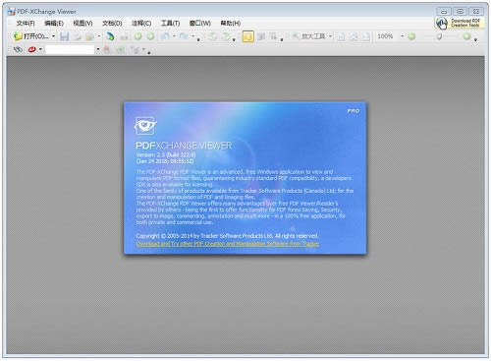Screen dimensions: 491x361
Task: Click the Email document icon
Action: click(x=89, y=36)
